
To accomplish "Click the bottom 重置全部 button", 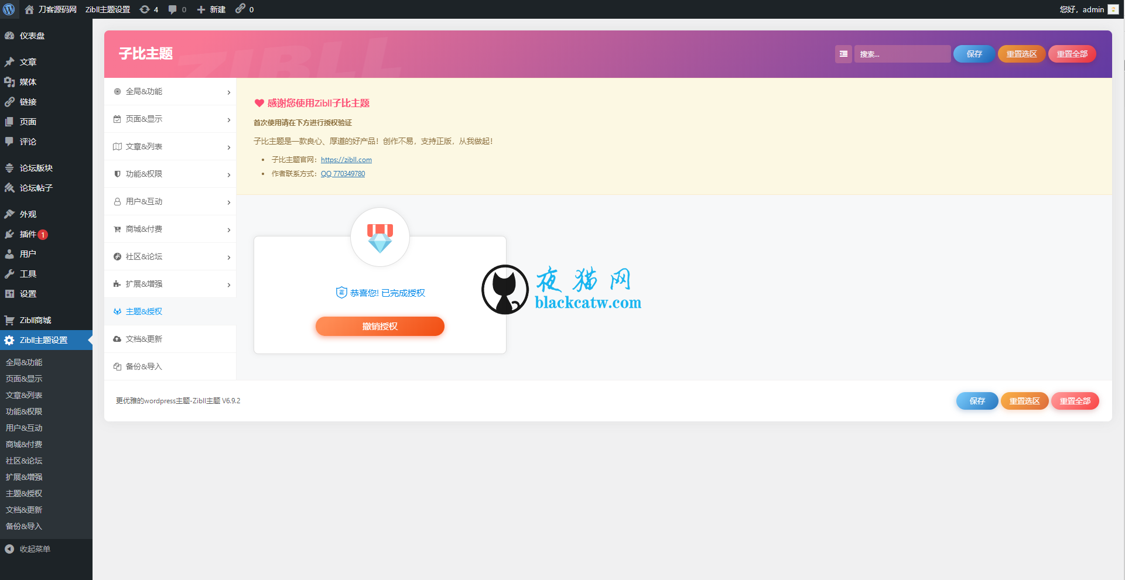I will 1075,401.
